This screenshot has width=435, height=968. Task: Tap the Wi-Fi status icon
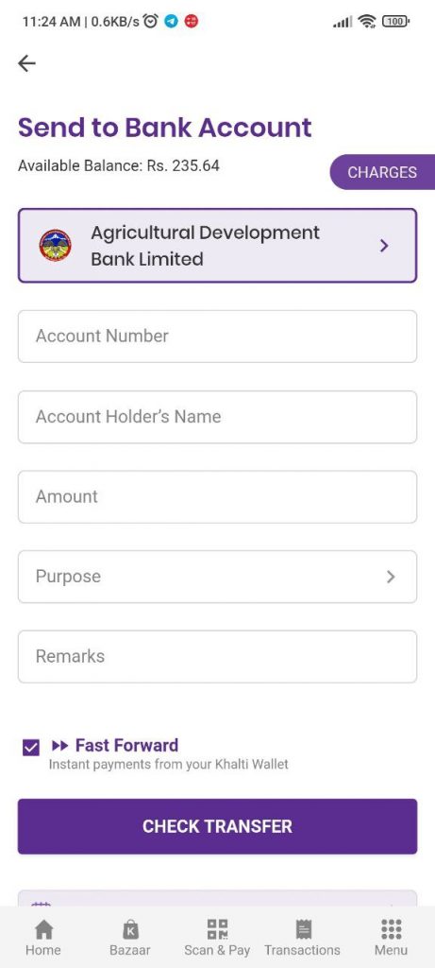pyautogui.click(x=367, y=22)
